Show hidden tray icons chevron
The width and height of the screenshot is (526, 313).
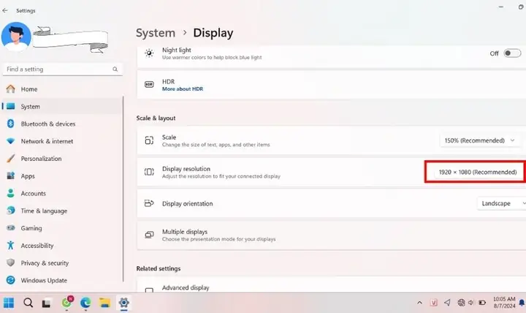[419, 303]
